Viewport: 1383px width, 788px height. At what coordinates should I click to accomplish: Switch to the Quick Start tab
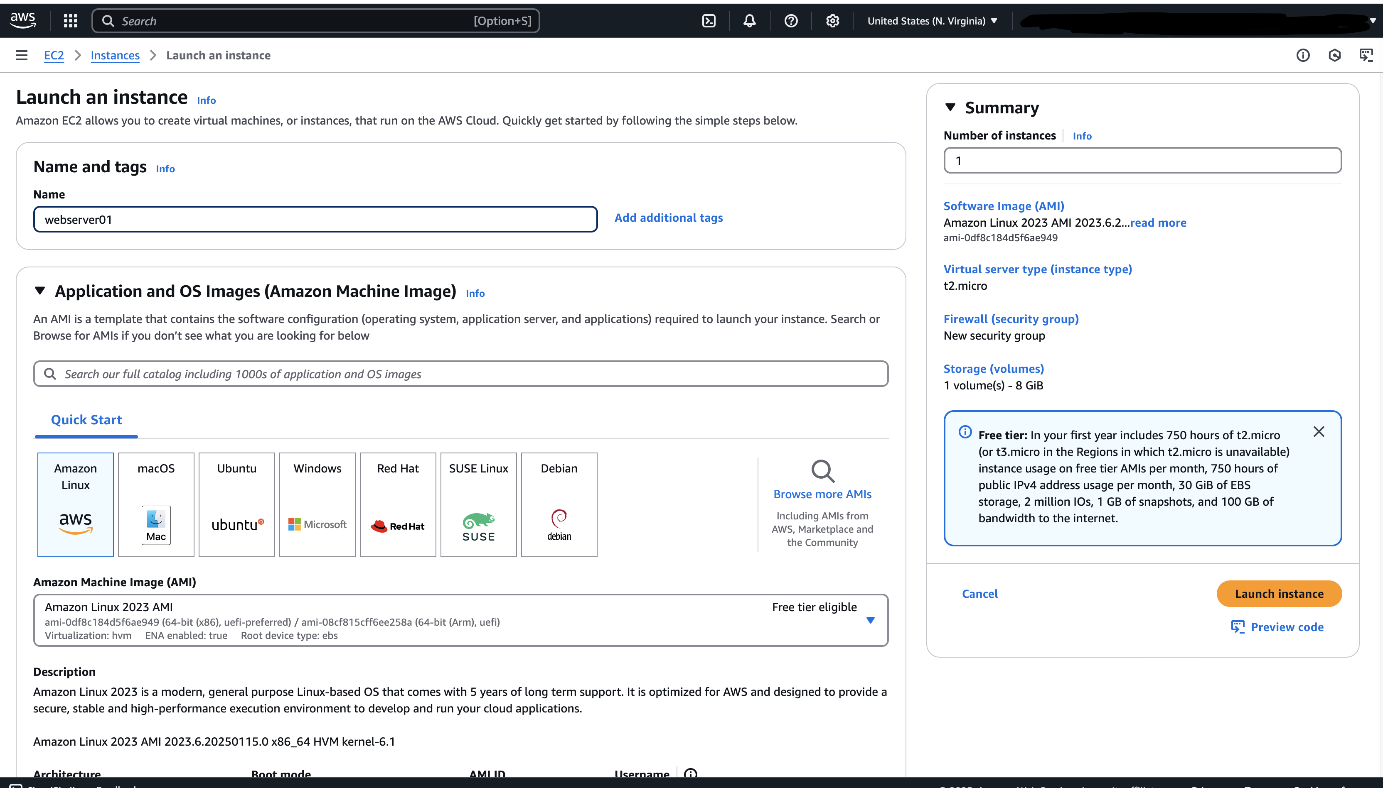(86, 420)
